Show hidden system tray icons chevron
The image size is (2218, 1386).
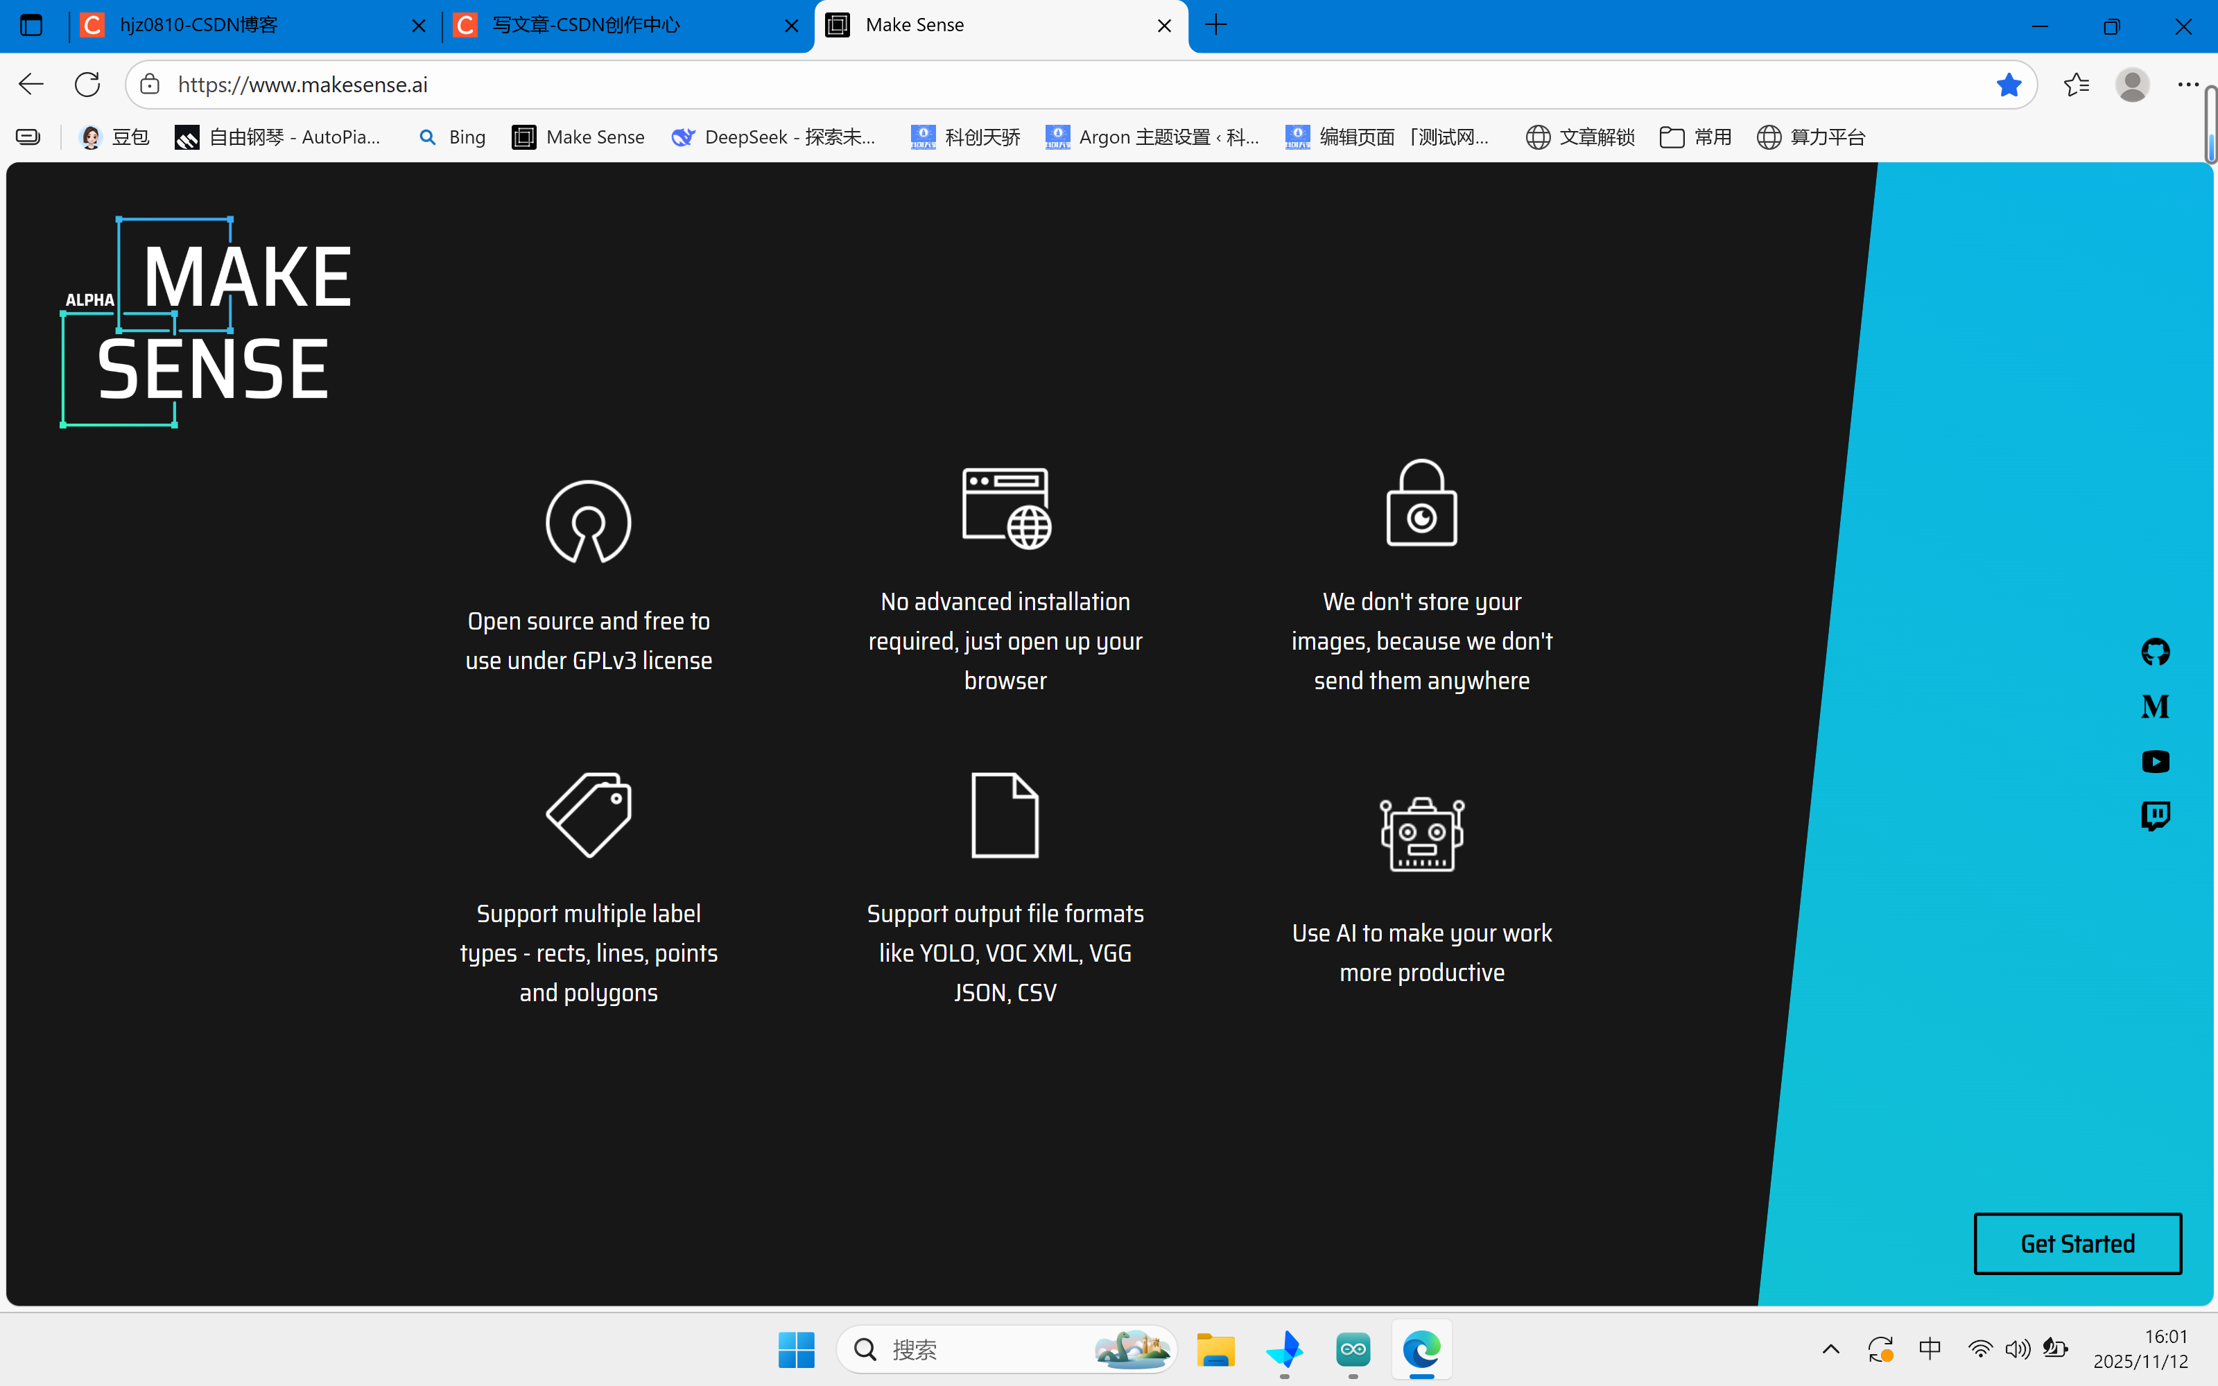[1830, 1349]
